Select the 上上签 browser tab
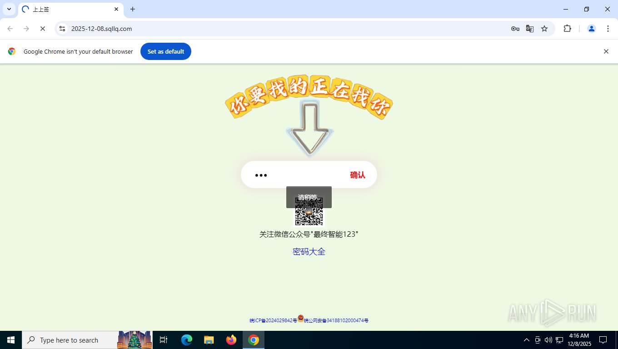618x349 pixels. click(70, 9)
